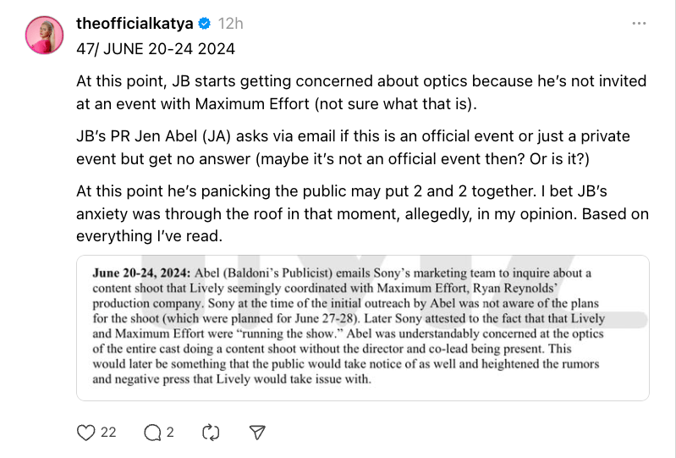Click the bold "June 20-24, 2024:" date in the image

(140, 273)
